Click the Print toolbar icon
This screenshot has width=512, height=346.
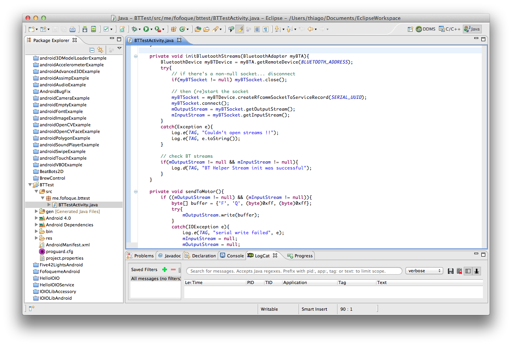click(72, 29)
